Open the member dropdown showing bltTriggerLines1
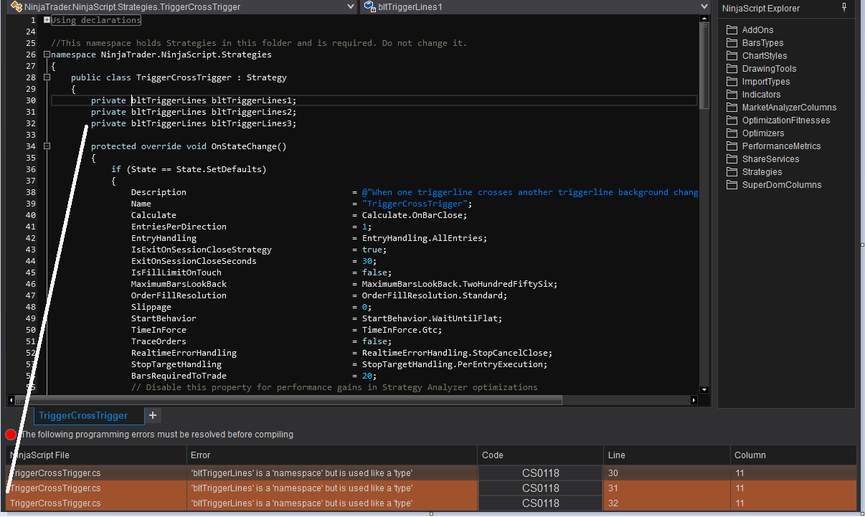This screenshot has width=865, height=517. 704,6
